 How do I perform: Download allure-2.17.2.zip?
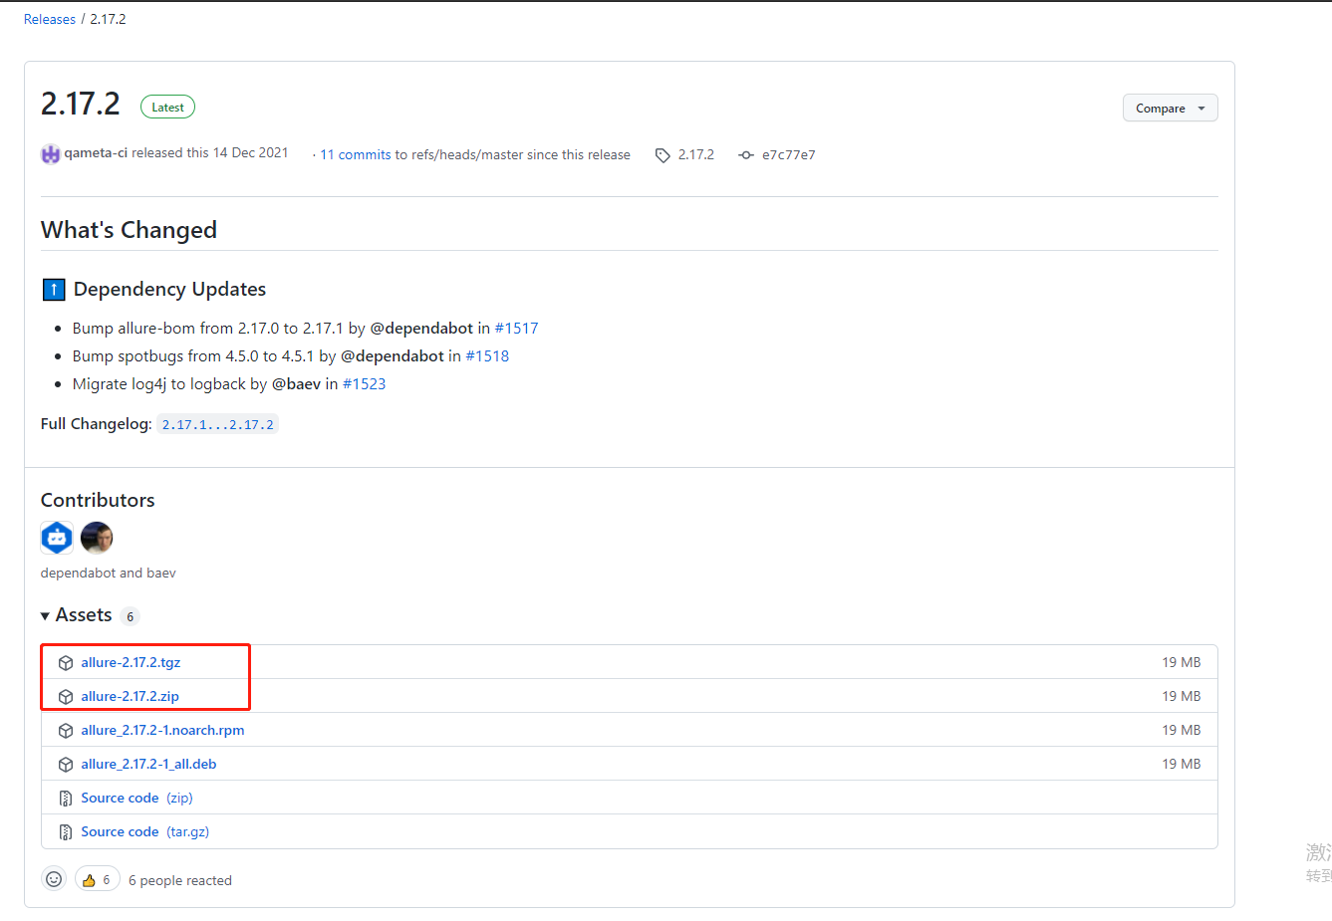(131, 696)
